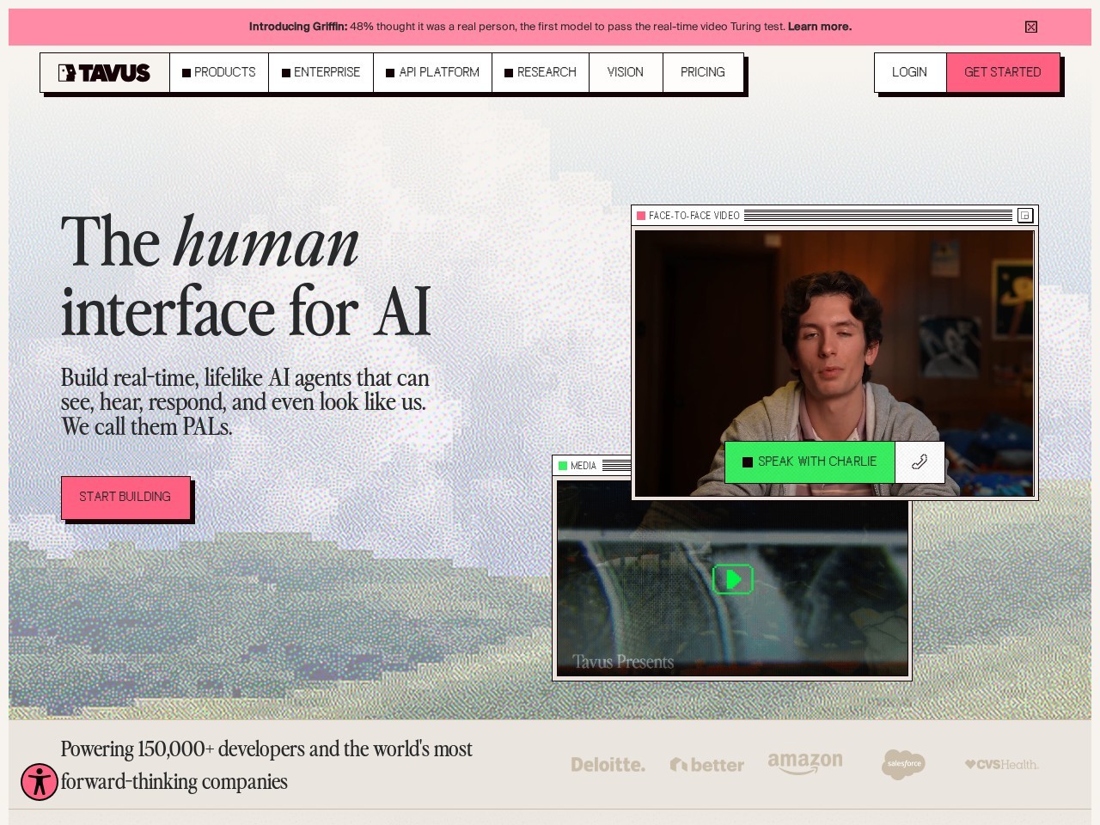Click the 'Powering 150,000+ developers' text

[x=266, y=765]
